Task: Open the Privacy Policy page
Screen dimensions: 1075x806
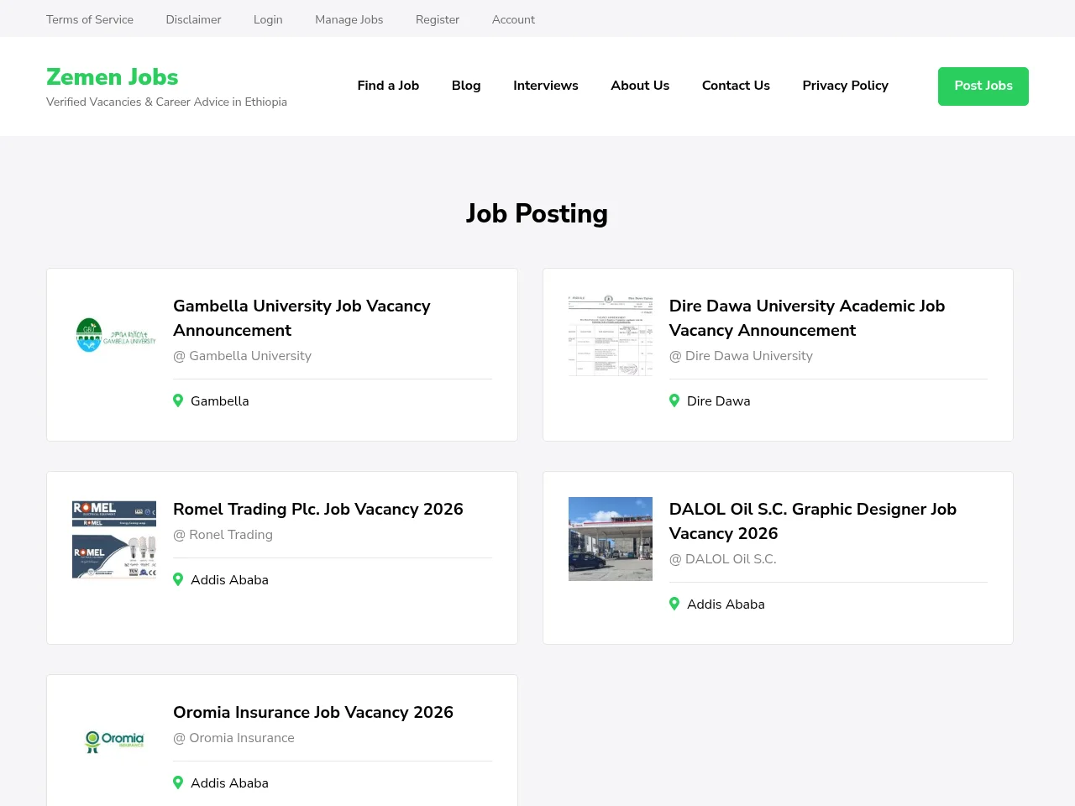Action: [845, 86]
